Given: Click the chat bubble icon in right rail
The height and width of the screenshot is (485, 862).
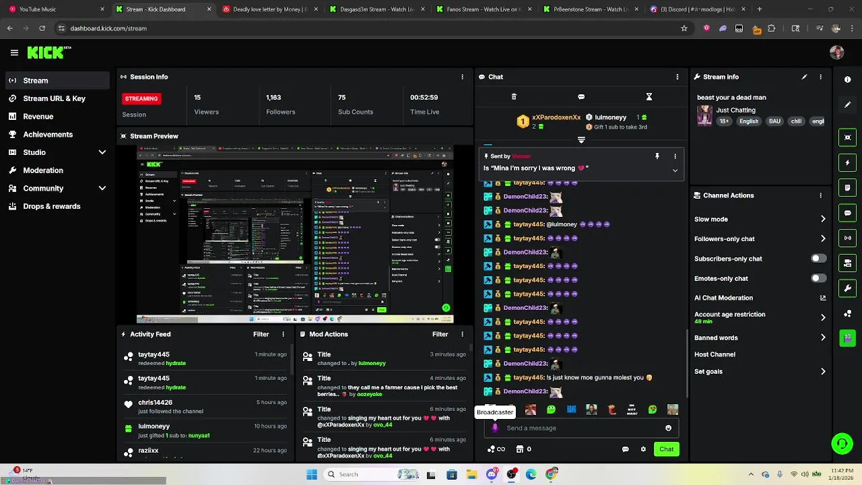Looking at the screenshot, I should pos(847,213).
